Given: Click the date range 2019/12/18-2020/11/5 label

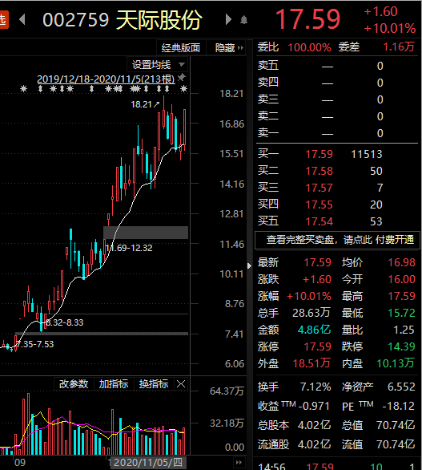Looking at the screenshot, I should (x=106, y=79).
